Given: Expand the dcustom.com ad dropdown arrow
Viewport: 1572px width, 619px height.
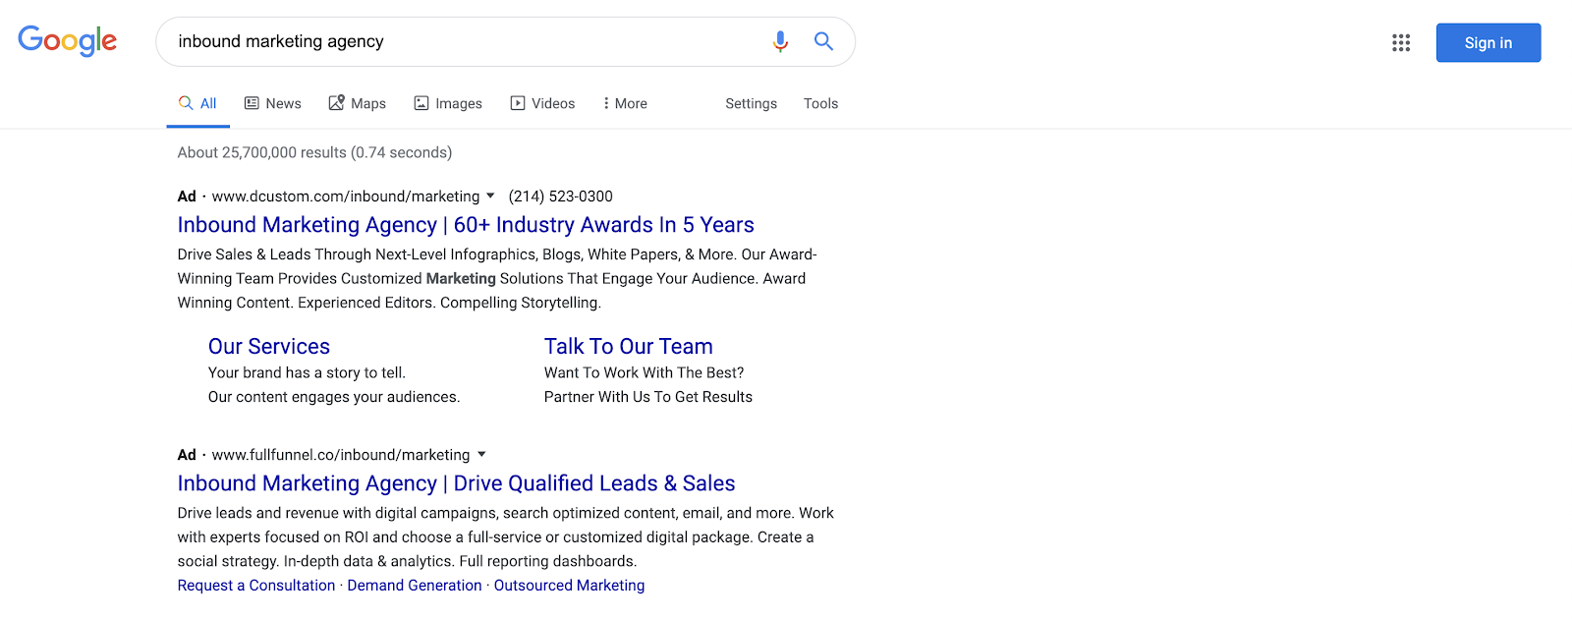Looking at the screenshot, I should pyautogui.click(x=490, y=196).
